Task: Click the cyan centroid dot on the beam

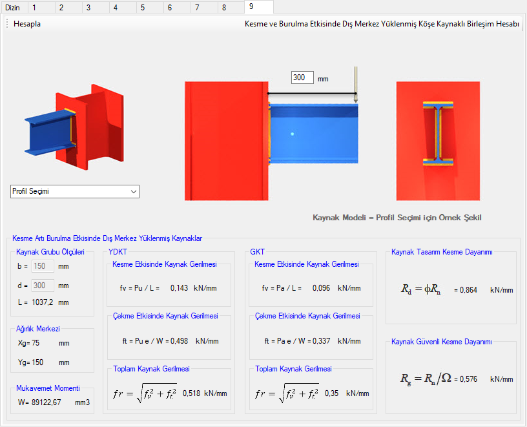Action: [293, 134]
